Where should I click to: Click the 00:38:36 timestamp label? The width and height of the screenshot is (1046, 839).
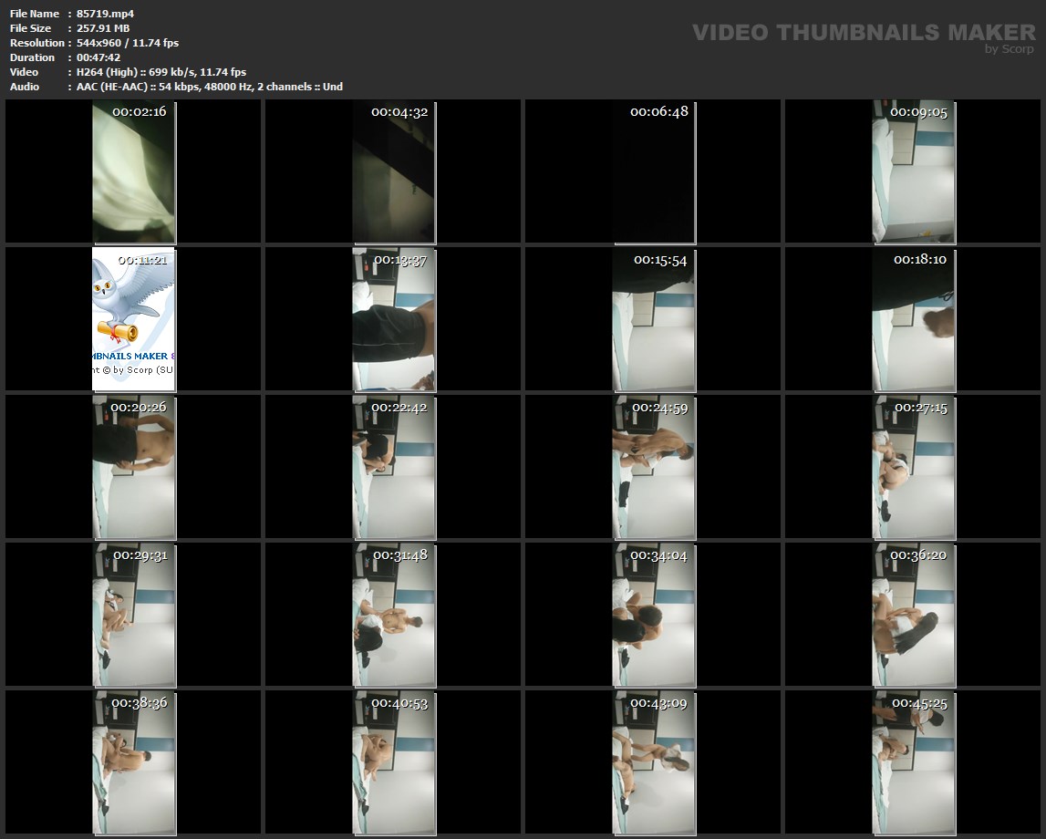(x=140, y=703)
